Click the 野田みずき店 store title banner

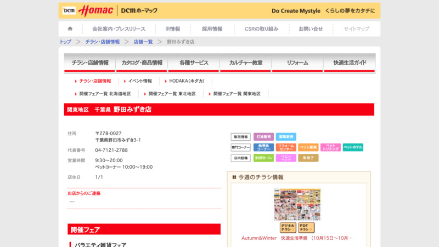219,110
